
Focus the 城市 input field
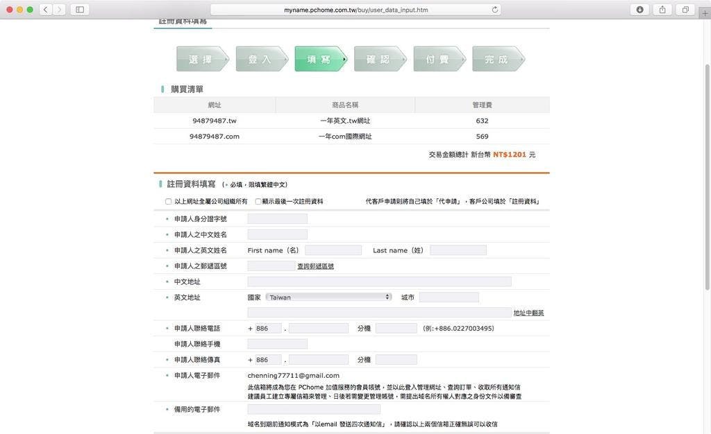point(449,297)
